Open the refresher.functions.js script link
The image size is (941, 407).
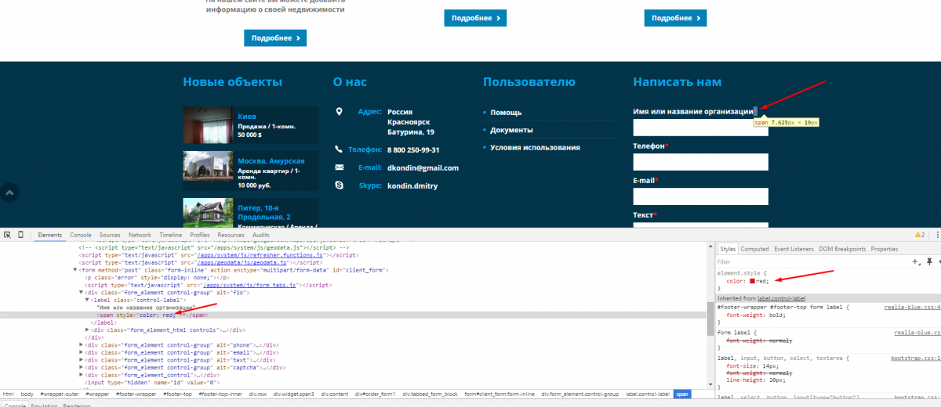(x=260, y=255)
